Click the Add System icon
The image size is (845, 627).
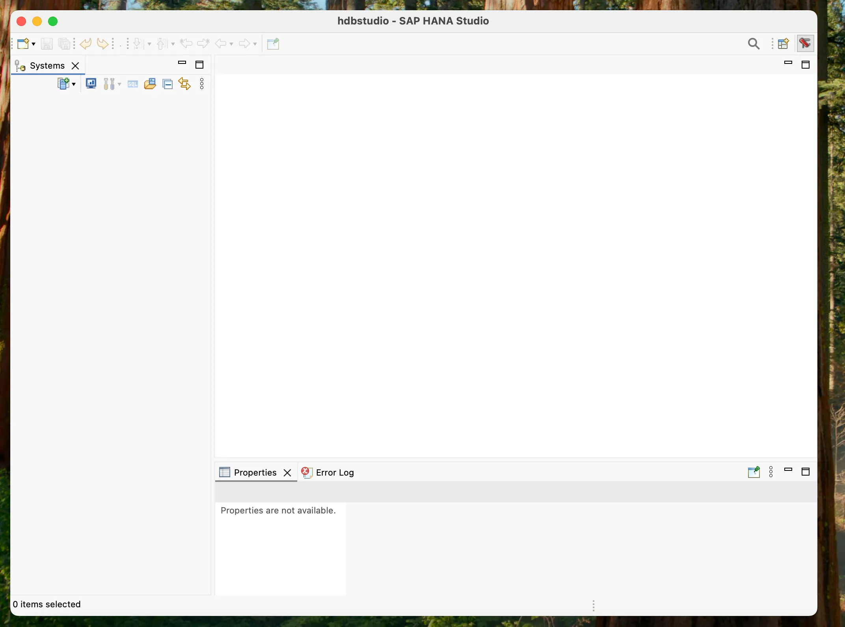[x=63, y=84]
